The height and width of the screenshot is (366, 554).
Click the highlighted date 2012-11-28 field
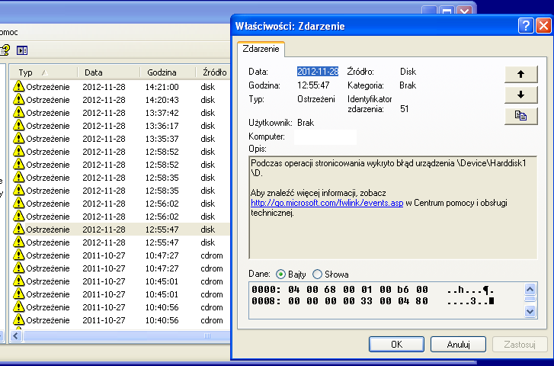click(x=318, y=72)
